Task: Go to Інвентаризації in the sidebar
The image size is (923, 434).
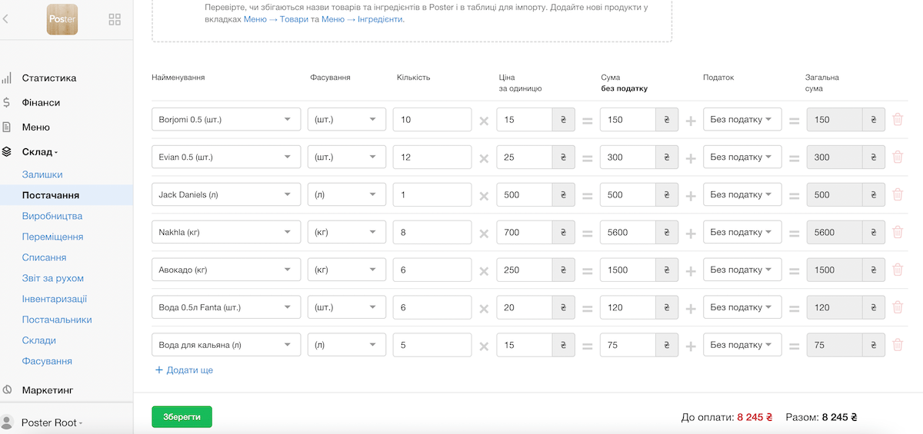Action: [x=55, y=299]
